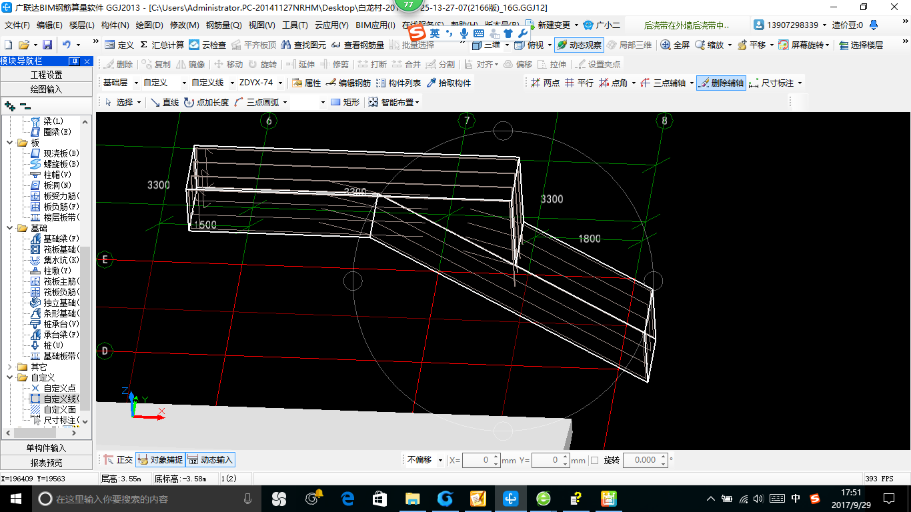Open 钢筋量(Q) menu

(x=223, y=25)
